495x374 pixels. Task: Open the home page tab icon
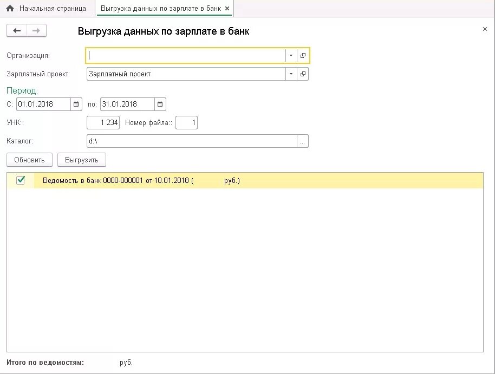pyautogui.click(x=10, y=9)
